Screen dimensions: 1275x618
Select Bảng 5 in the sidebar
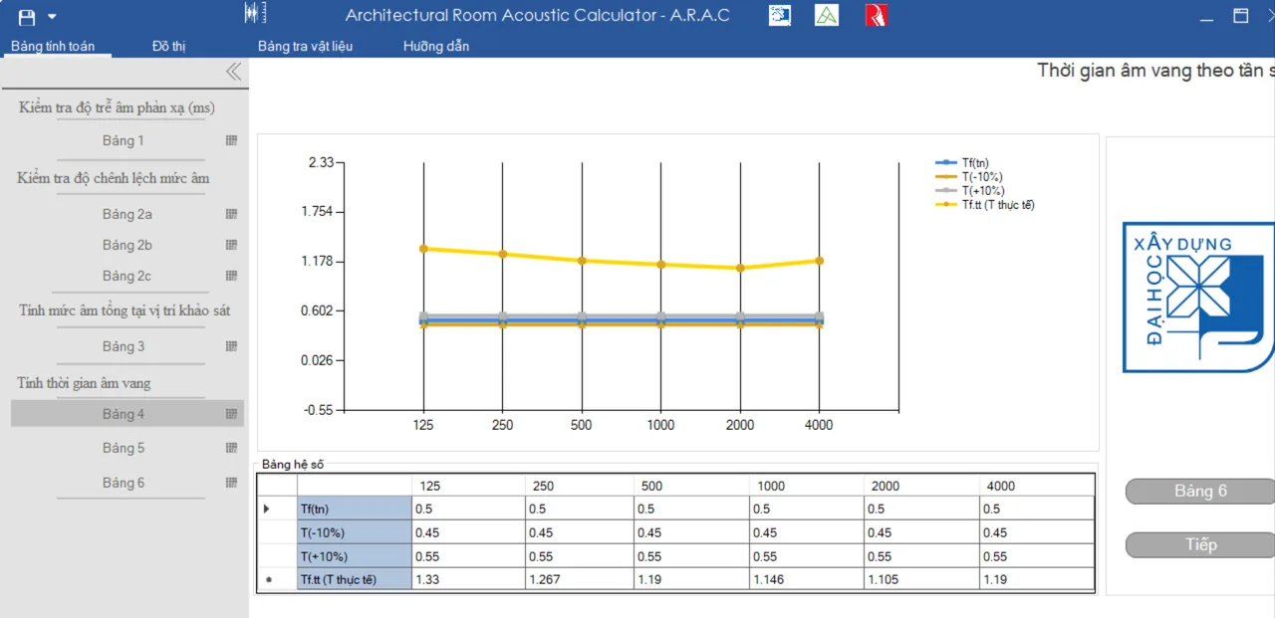click(124, 448)
